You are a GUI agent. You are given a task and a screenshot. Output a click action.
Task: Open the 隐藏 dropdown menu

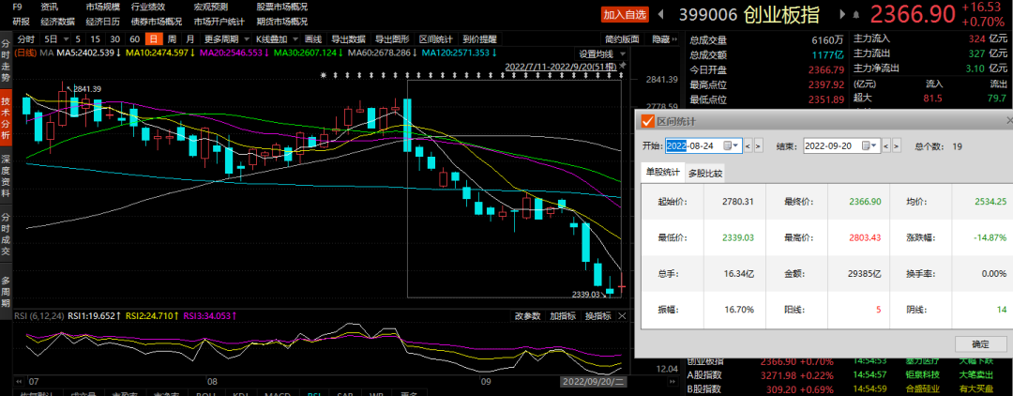coord(664,39)
